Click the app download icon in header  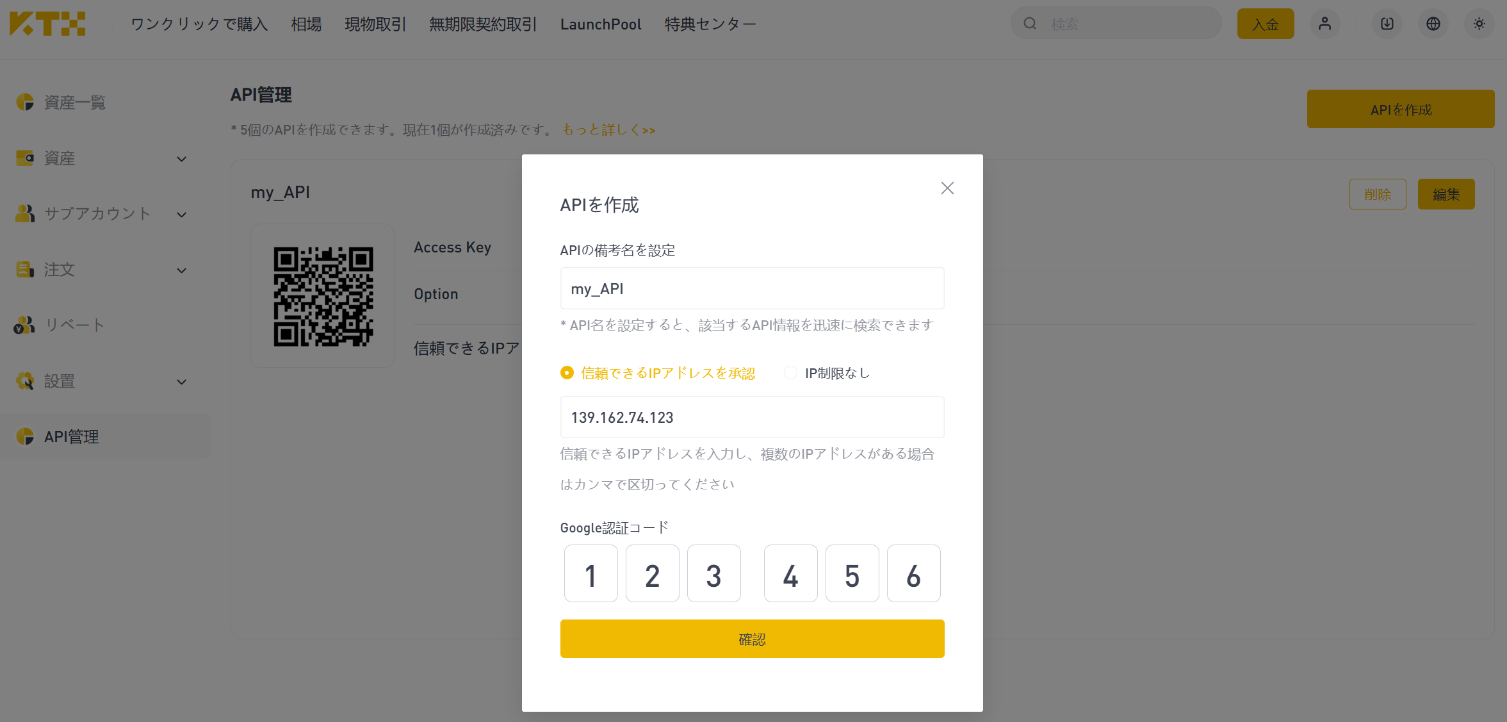1387,24
